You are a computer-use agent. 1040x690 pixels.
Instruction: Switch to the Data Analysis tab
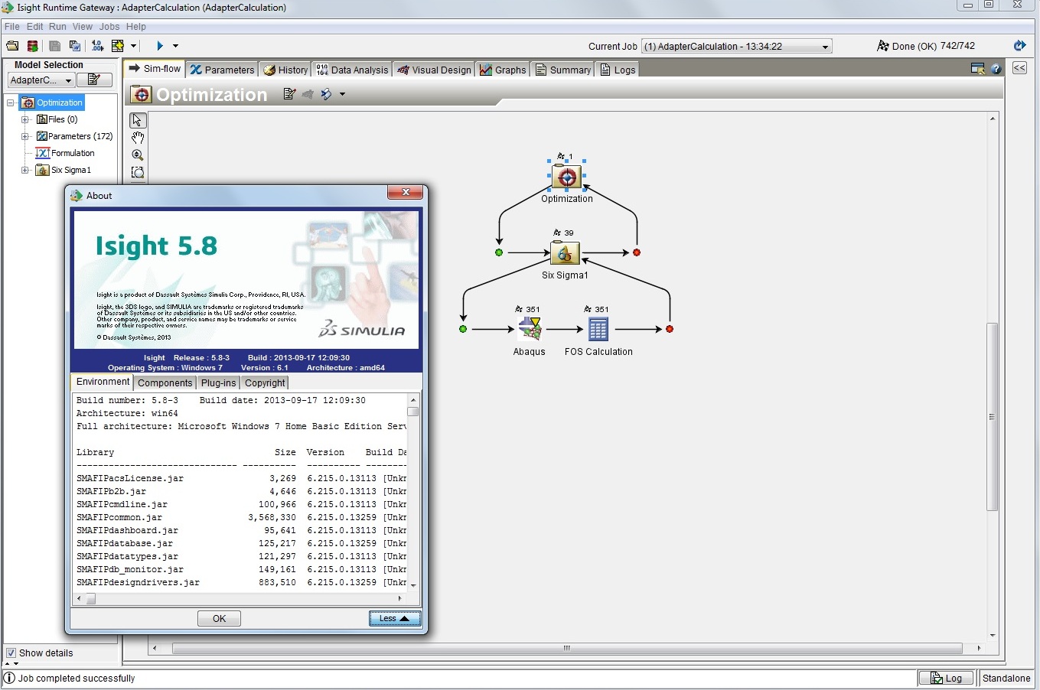coord(353,70)
